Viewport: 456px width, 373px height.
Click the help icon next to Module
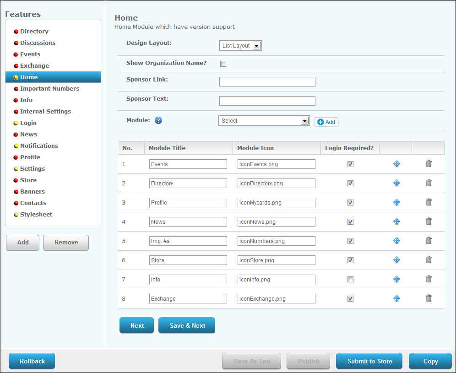pyautogui.click(x=158, y=121)
